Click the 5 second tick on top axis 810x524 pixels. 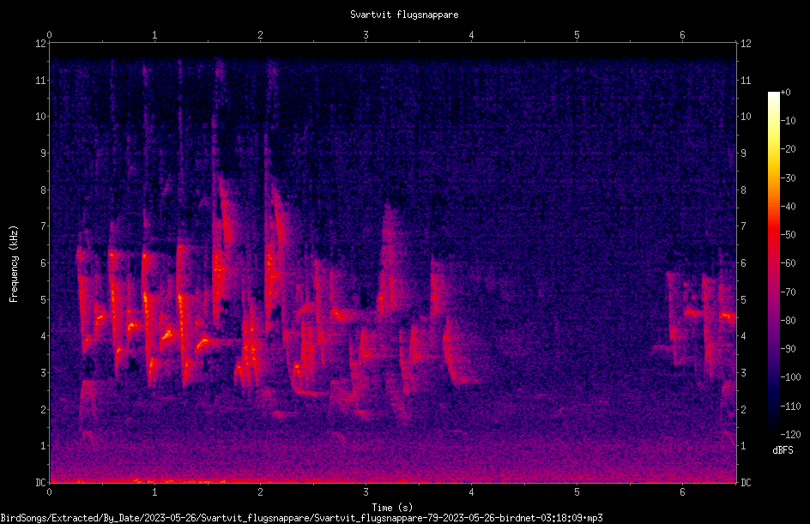click(x=577, y=35)
